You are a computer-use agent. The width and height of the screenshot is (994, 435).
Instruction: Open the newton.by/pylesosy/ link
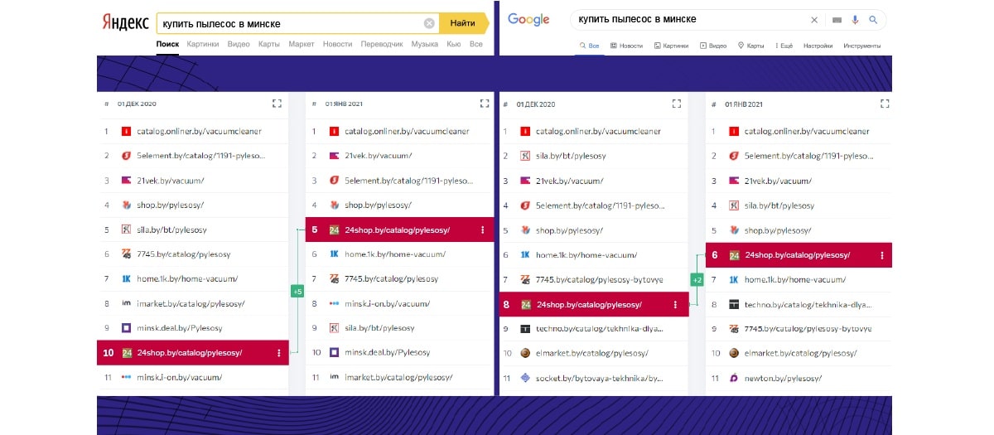point(783,378)
